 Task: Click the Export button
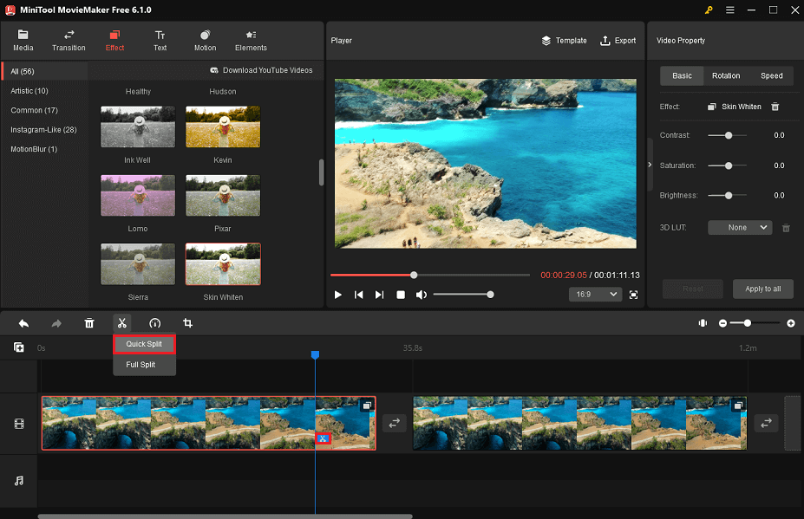point(618,41)
